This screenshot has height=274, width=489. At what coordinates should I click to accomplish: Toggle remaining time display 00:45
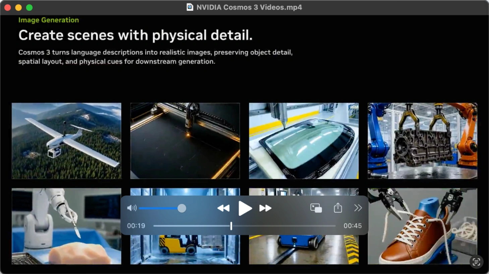(353, 226)
